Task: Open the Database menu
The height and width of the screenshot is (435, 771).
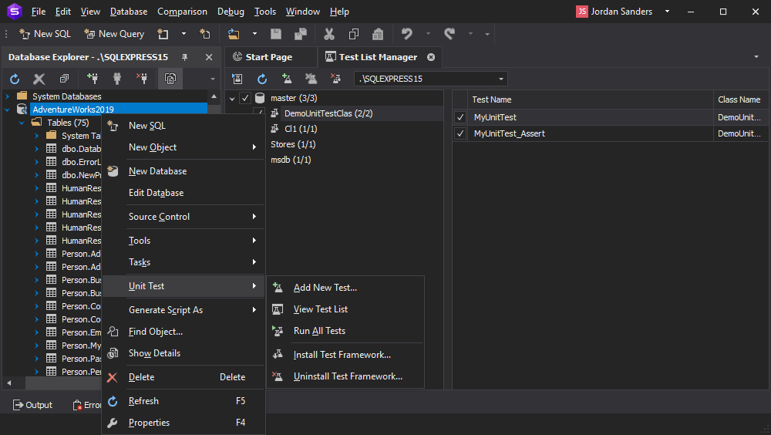Action: (128, 12)
